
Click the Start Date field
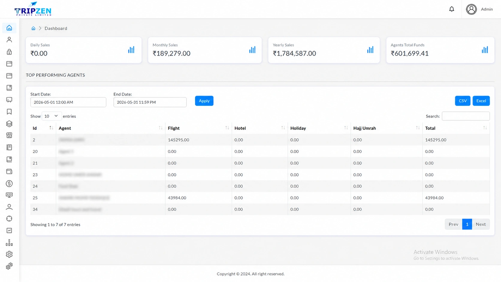(x=68, y=102)
